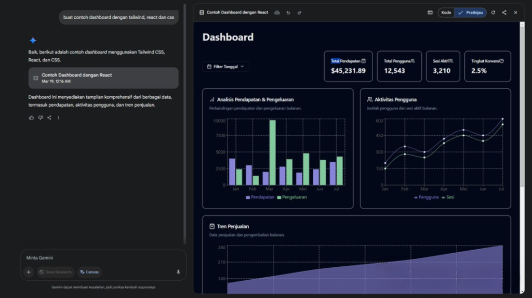532x298 pixels.
Task: Click the plus add-files button
Action: coord(29,272)
